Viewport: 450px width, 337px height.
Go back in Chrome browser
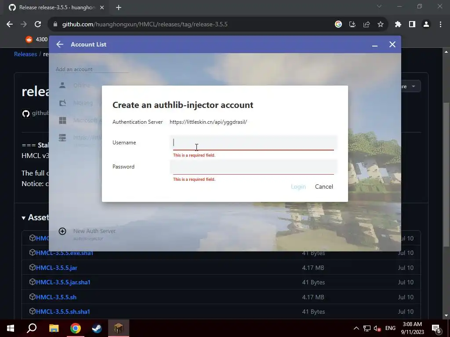point(10,25)
